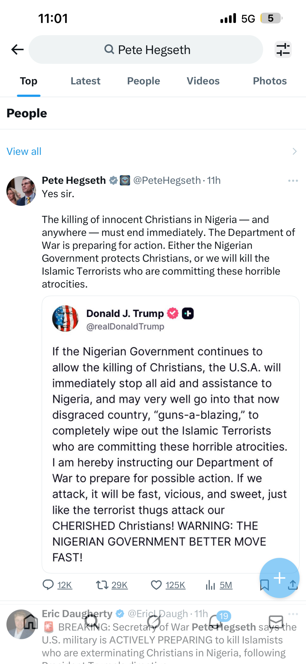
Task: Select the Photos tab
Action: click(x=270, y=81)
